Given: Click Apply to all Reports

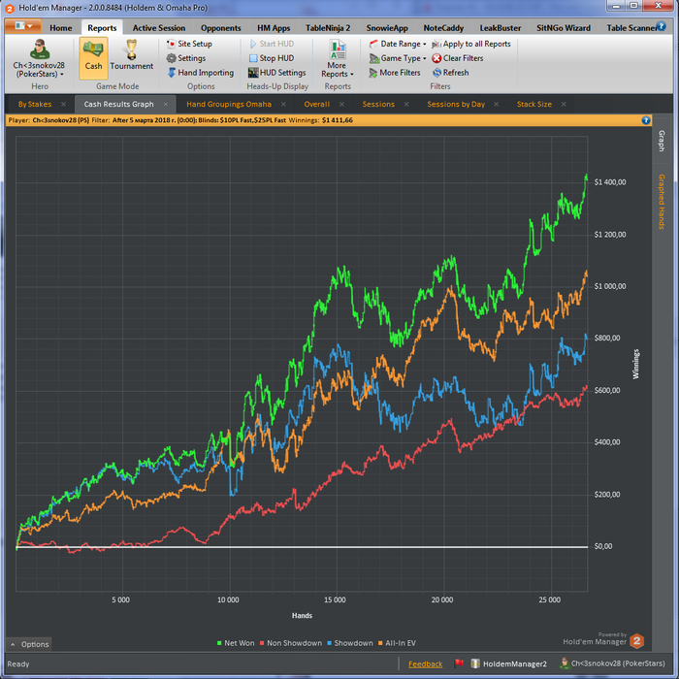Looking at the screenshot, I should [471, 44].
